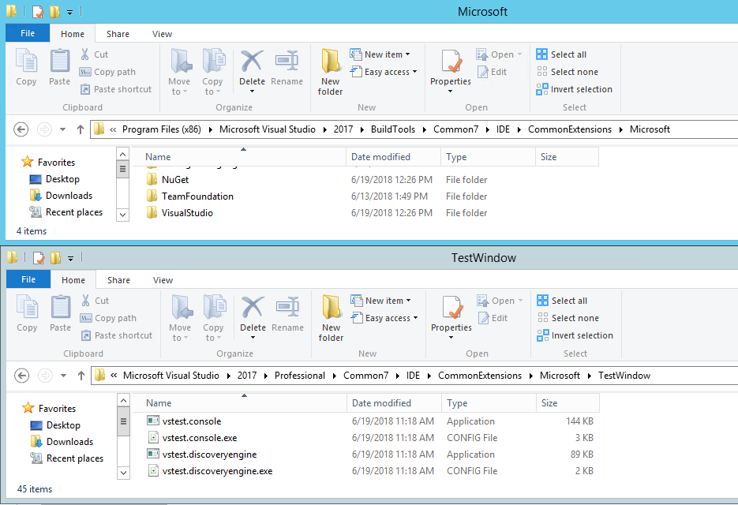
Task: Select the VisualStudio folder row
Action: point(317,213)
